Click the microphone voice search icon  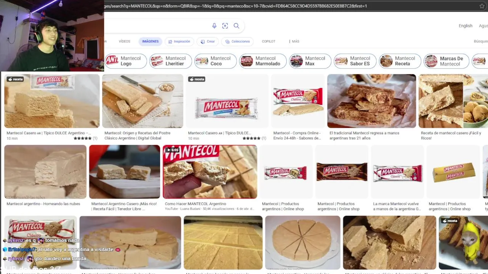click(214, 26)
